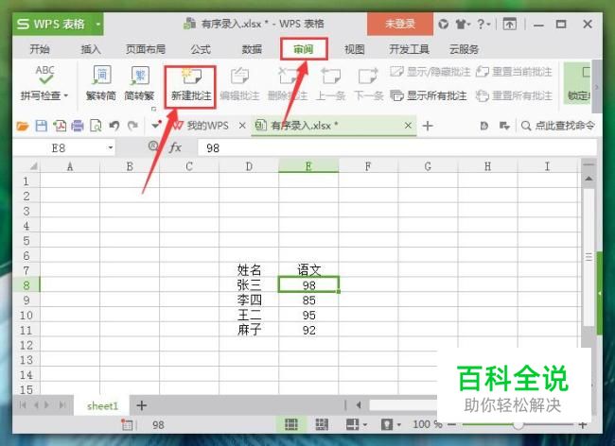Select cell containing 李四
Screen dimensions: 615x446
tap(249, 300)
